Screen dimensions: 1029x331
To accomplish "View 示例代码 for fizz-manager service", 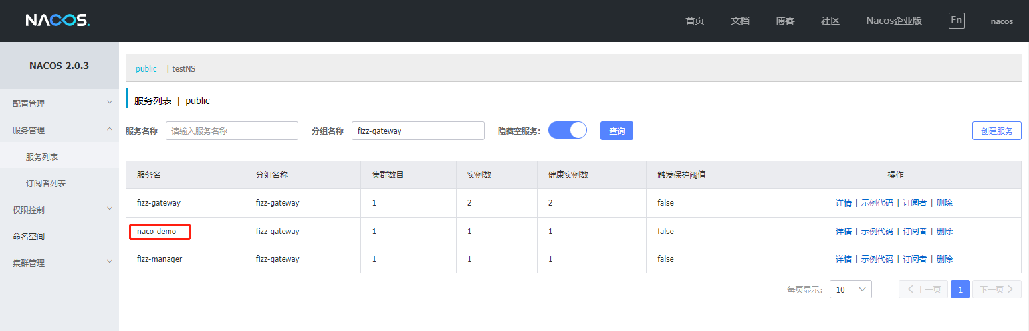I will [877, 259].
